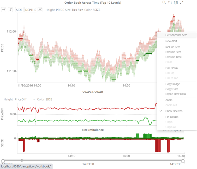
Task: Click the right handle of time range slider
Action: pos(183,161)
